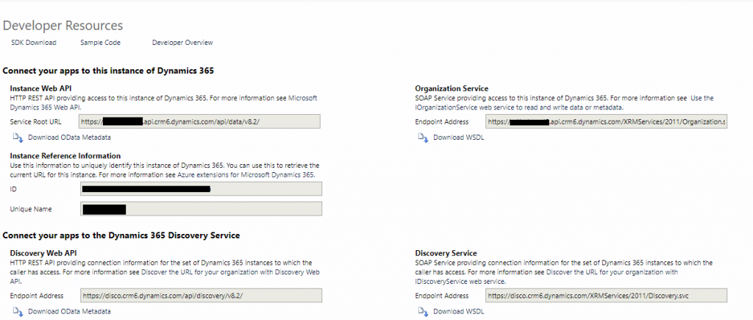The height and width of the screenshot is (320, 753).
Task: Download OData Metadata for Instance Web API
Action: tap(70, 138)
